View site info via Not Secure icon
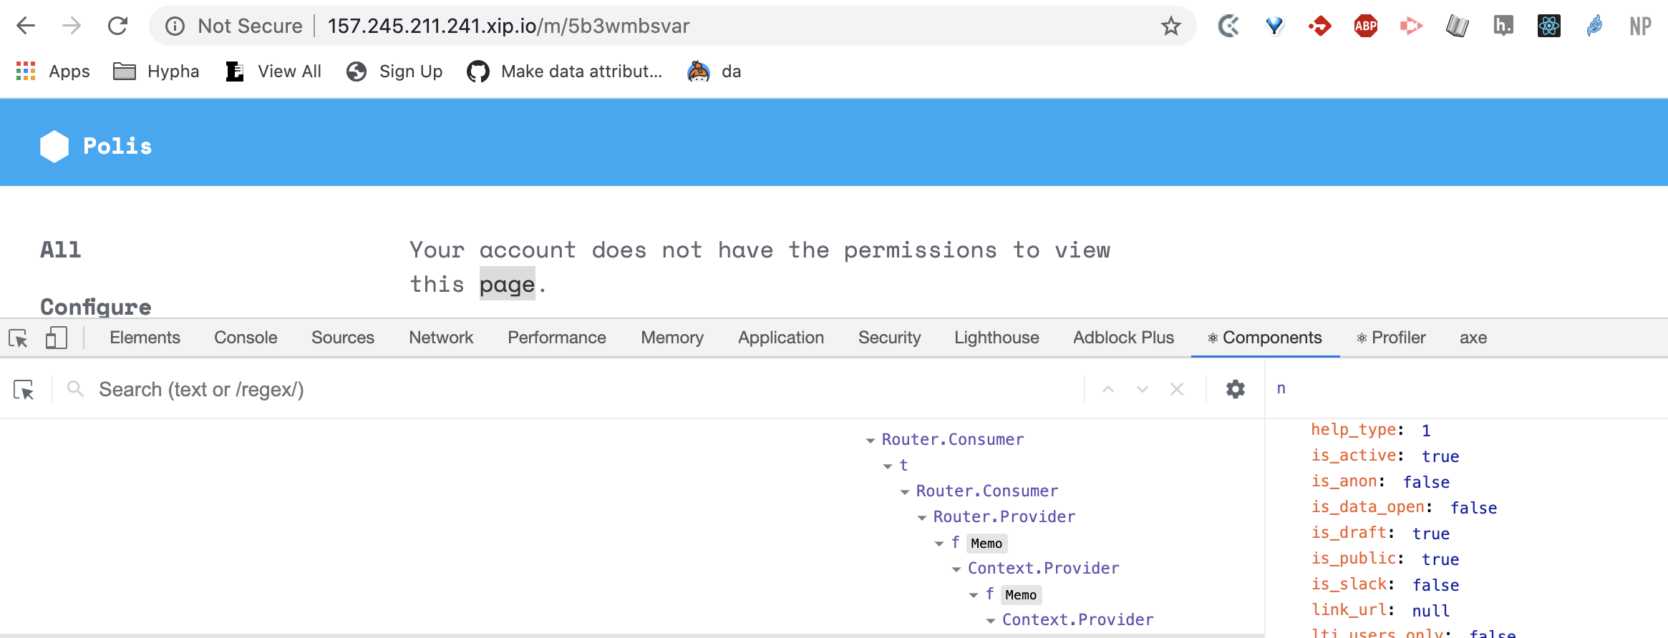 [x=175, y=26]
